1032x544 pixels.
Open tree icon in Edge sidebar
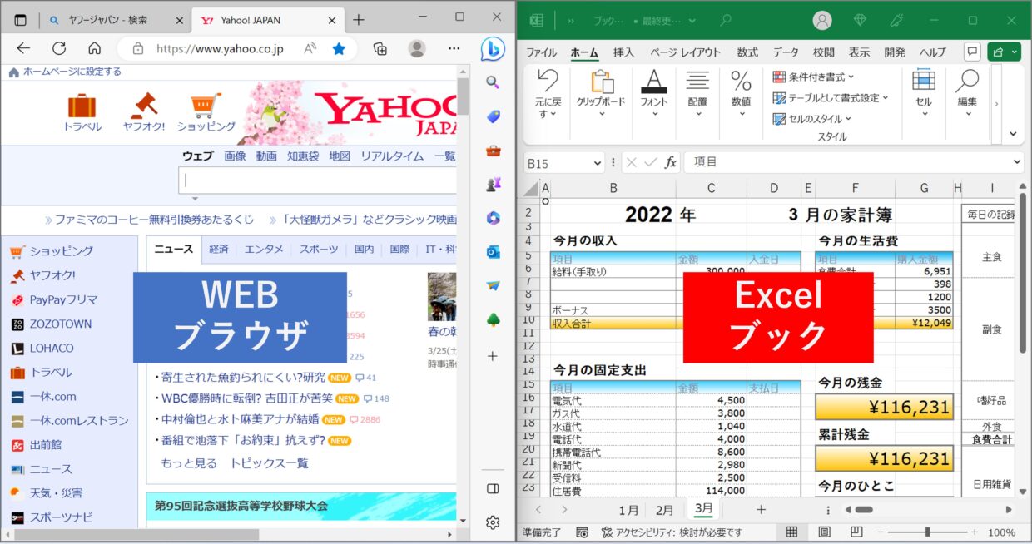[x=493, y=320]
